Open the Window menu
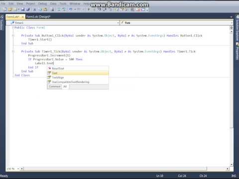239x179 pixels. click(75, 3)
